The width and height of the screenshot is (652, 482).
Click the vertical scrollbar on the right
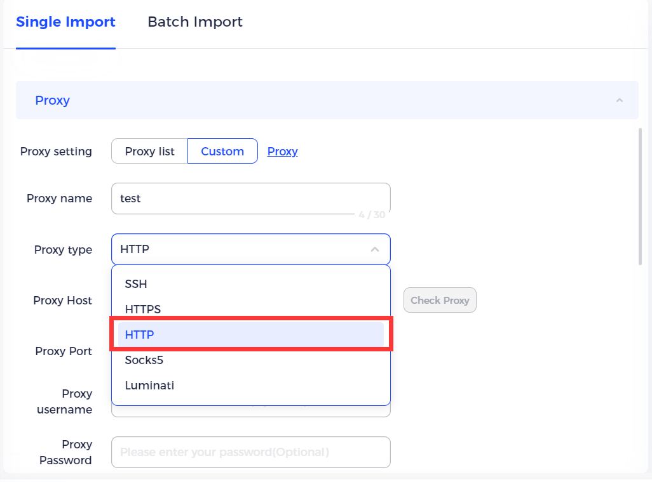[640, 197]
